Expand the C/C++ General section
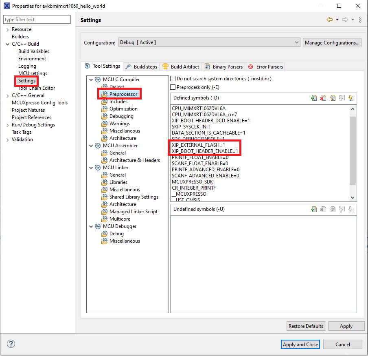 coord(7,96)
